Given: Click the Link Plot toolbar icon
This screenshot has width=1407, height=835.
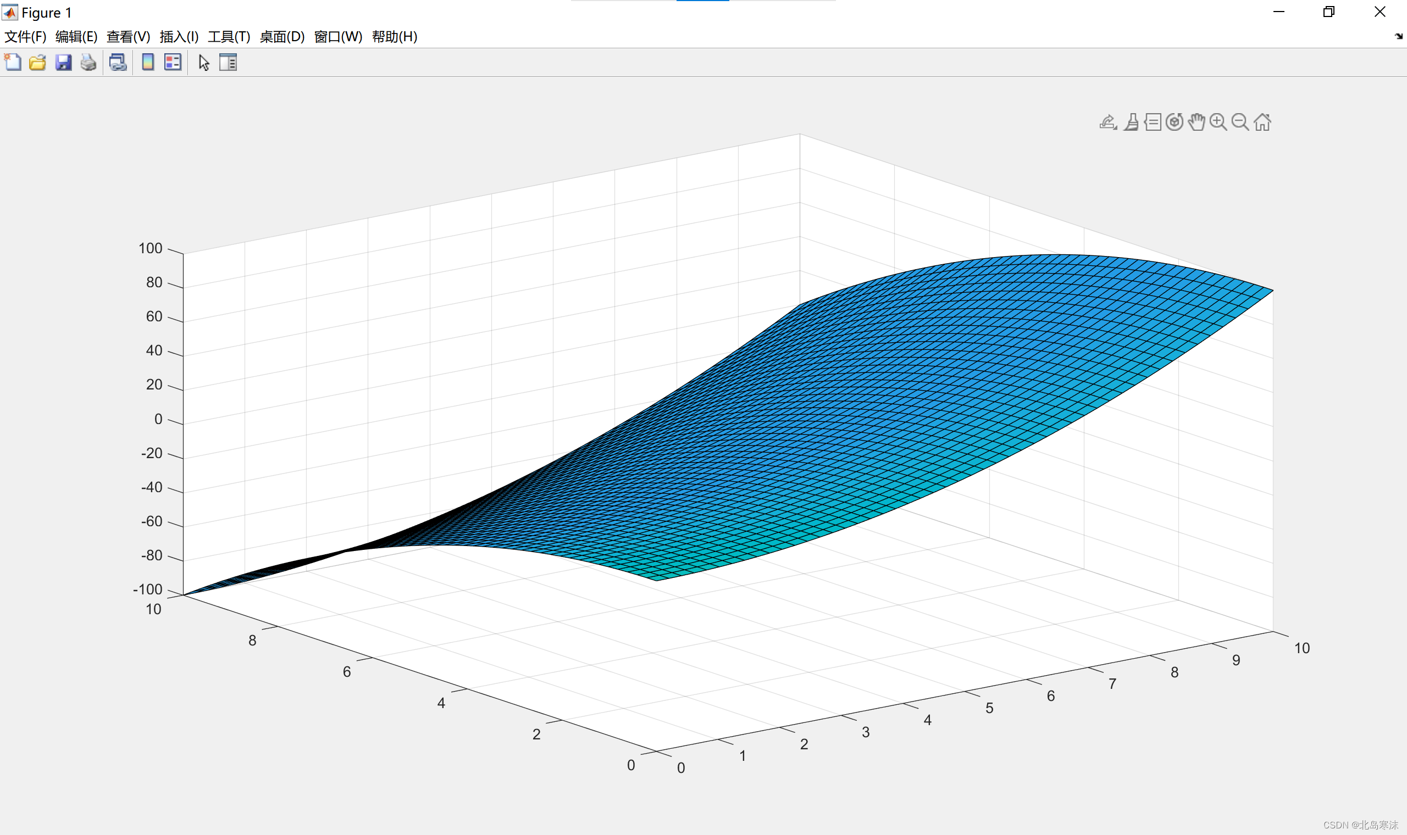Looking at the screenshot, I should [118, 62].
